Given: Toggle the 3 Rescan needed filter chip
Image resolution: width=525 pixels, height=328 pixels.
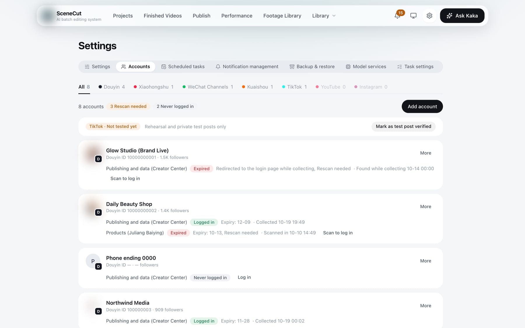Looking at the screenshot, I should 128,106.
